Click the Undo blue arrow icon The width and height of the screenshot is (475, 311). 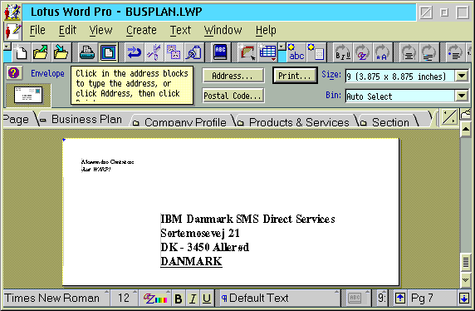[135, 52]
